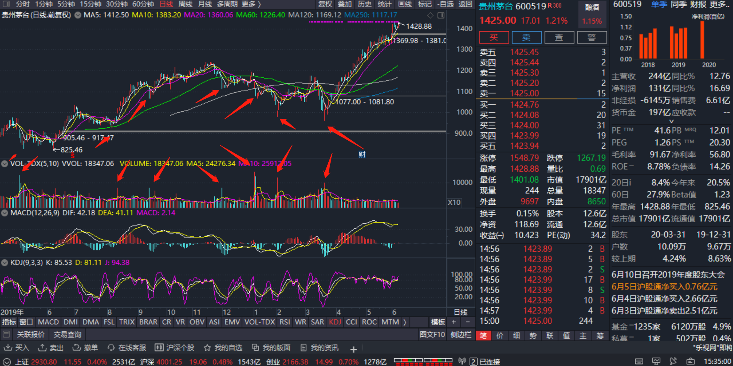Click the 财 marker on the price chart

pos(362,154)
